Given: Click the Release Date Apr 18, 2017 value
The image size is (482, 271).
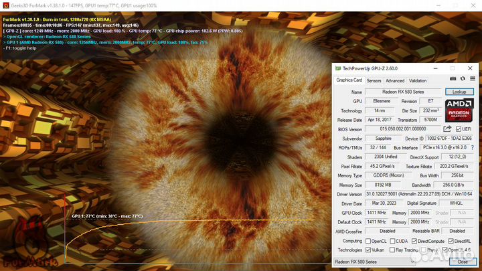Looking at the screenshot, I should click(x=380, y=120).
